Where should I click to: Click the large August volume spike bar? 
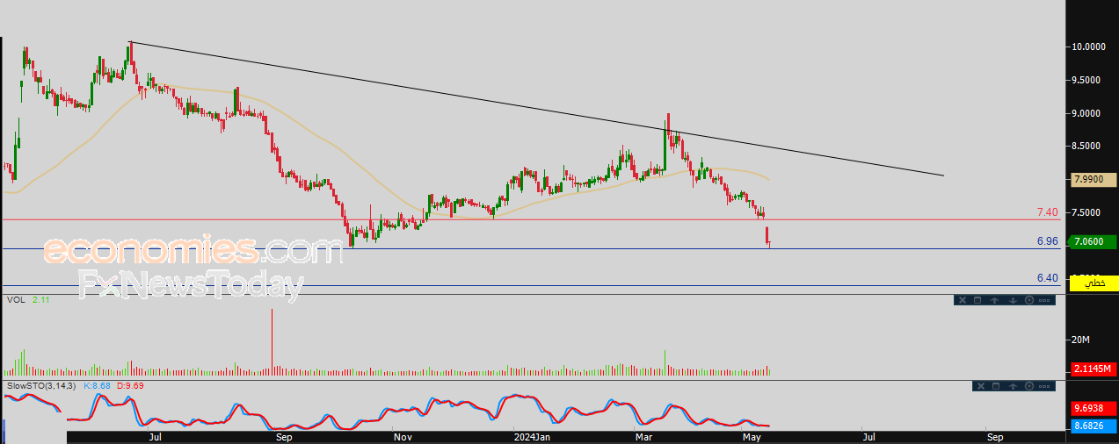coord(272,342)
